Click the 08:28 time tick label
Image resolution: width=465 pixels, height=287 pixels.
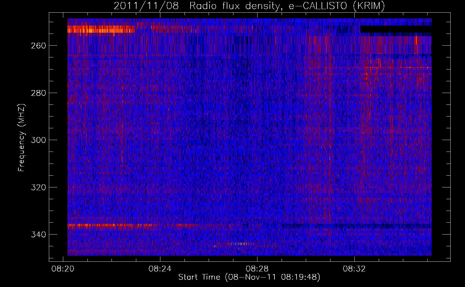257,269
